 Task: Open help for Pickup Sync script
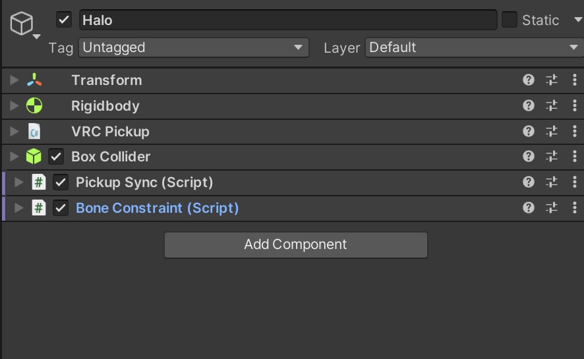528,182
